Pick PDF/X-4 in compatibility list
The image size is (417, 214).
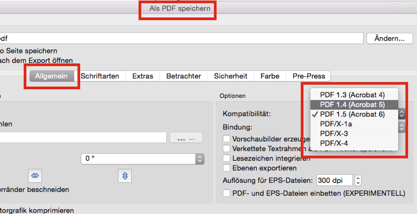[334, 143]
